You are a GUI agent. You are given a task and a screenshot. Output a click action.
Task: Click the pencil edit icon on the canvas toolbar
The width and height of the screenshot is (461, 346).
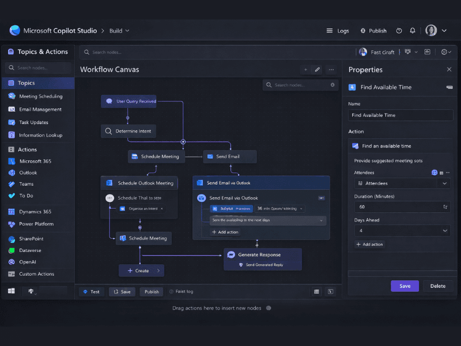click(318, 69)
